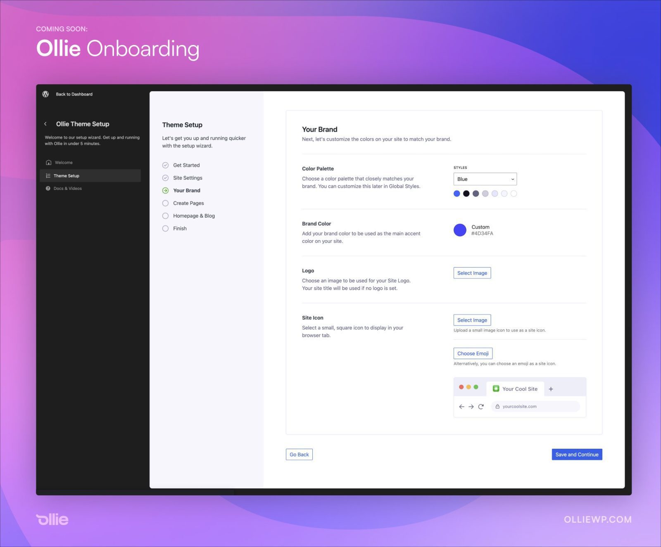Click the yourcoolsite.com address bar
Viewport: 661px width, 547px height.
(x=535, y=407)
